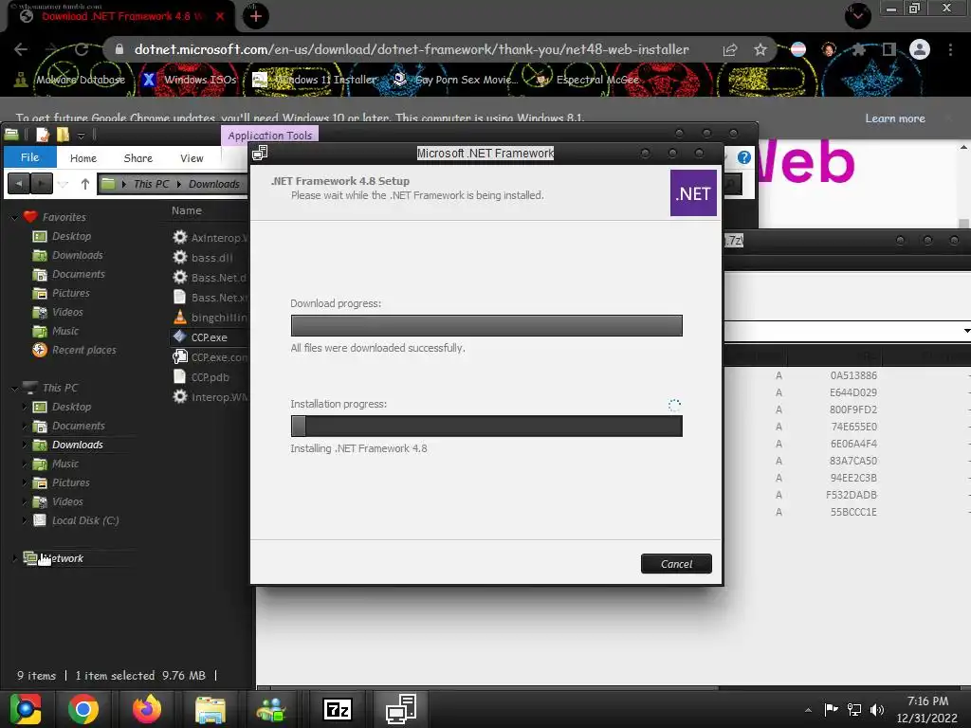Open Chrome profile avatar
This screenshot has height=728, width=971.
point(919,49)
